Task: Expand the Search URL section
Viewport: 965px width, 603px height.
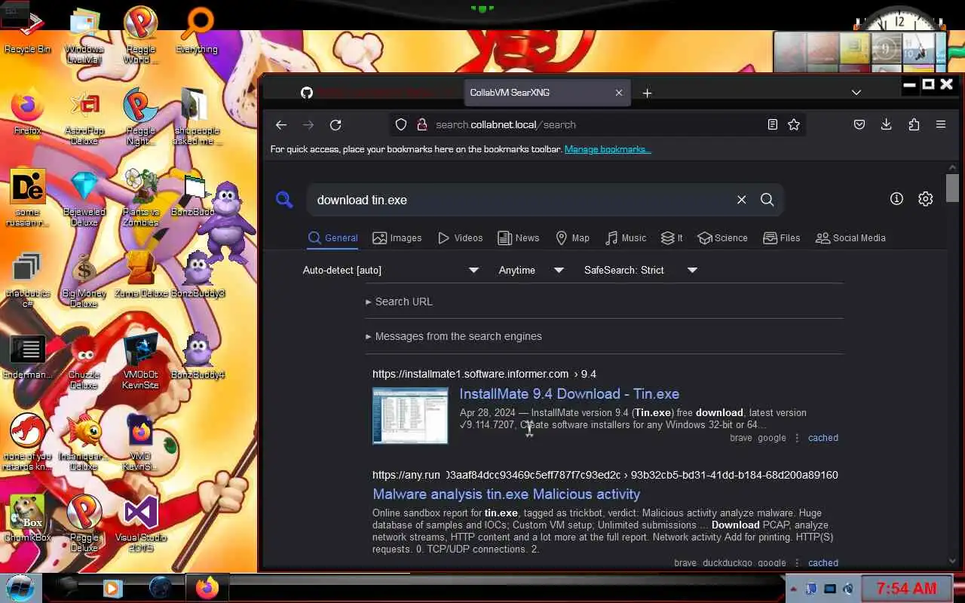Action: [x=400, y=301]
